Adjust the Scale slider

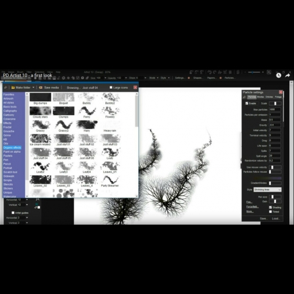tap(275, 103)
